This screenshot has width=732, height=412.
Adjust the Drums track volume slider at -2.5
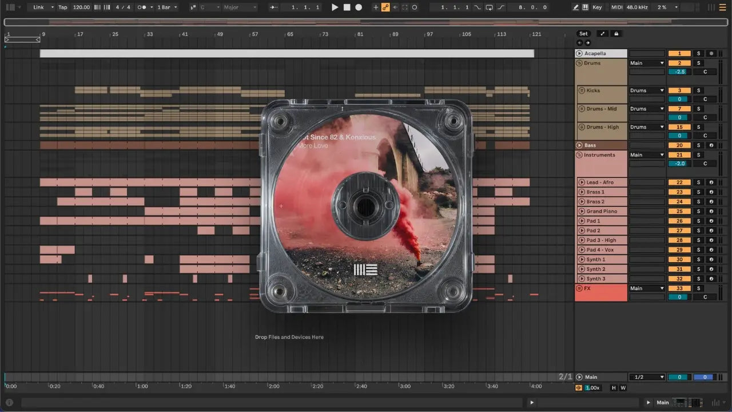[x=679, y=72]
